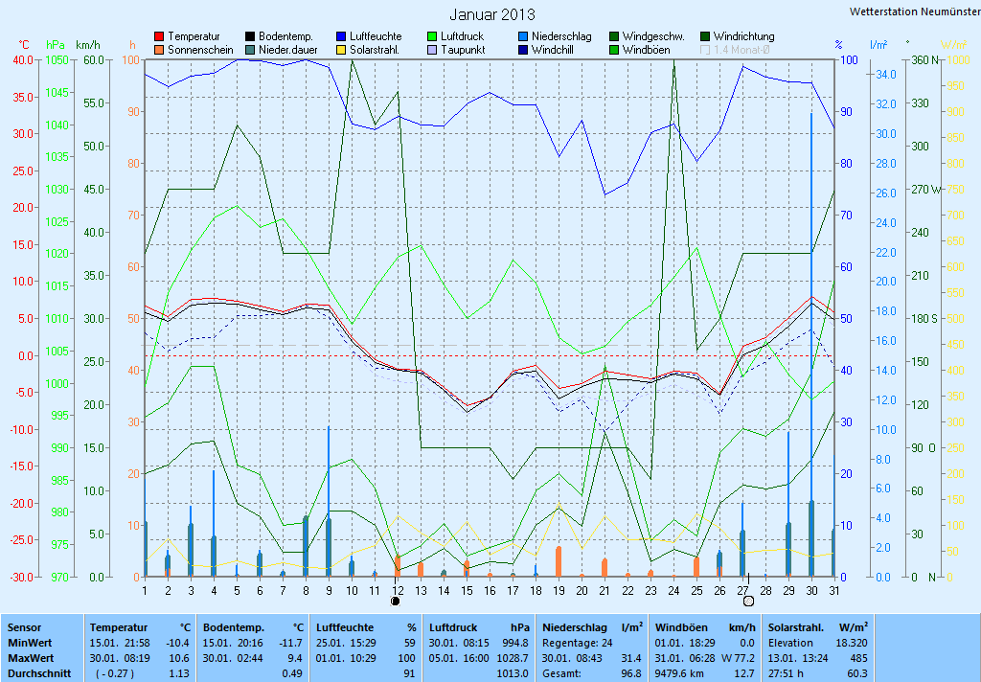Select the 'MinWert' row label

point(30,643)
